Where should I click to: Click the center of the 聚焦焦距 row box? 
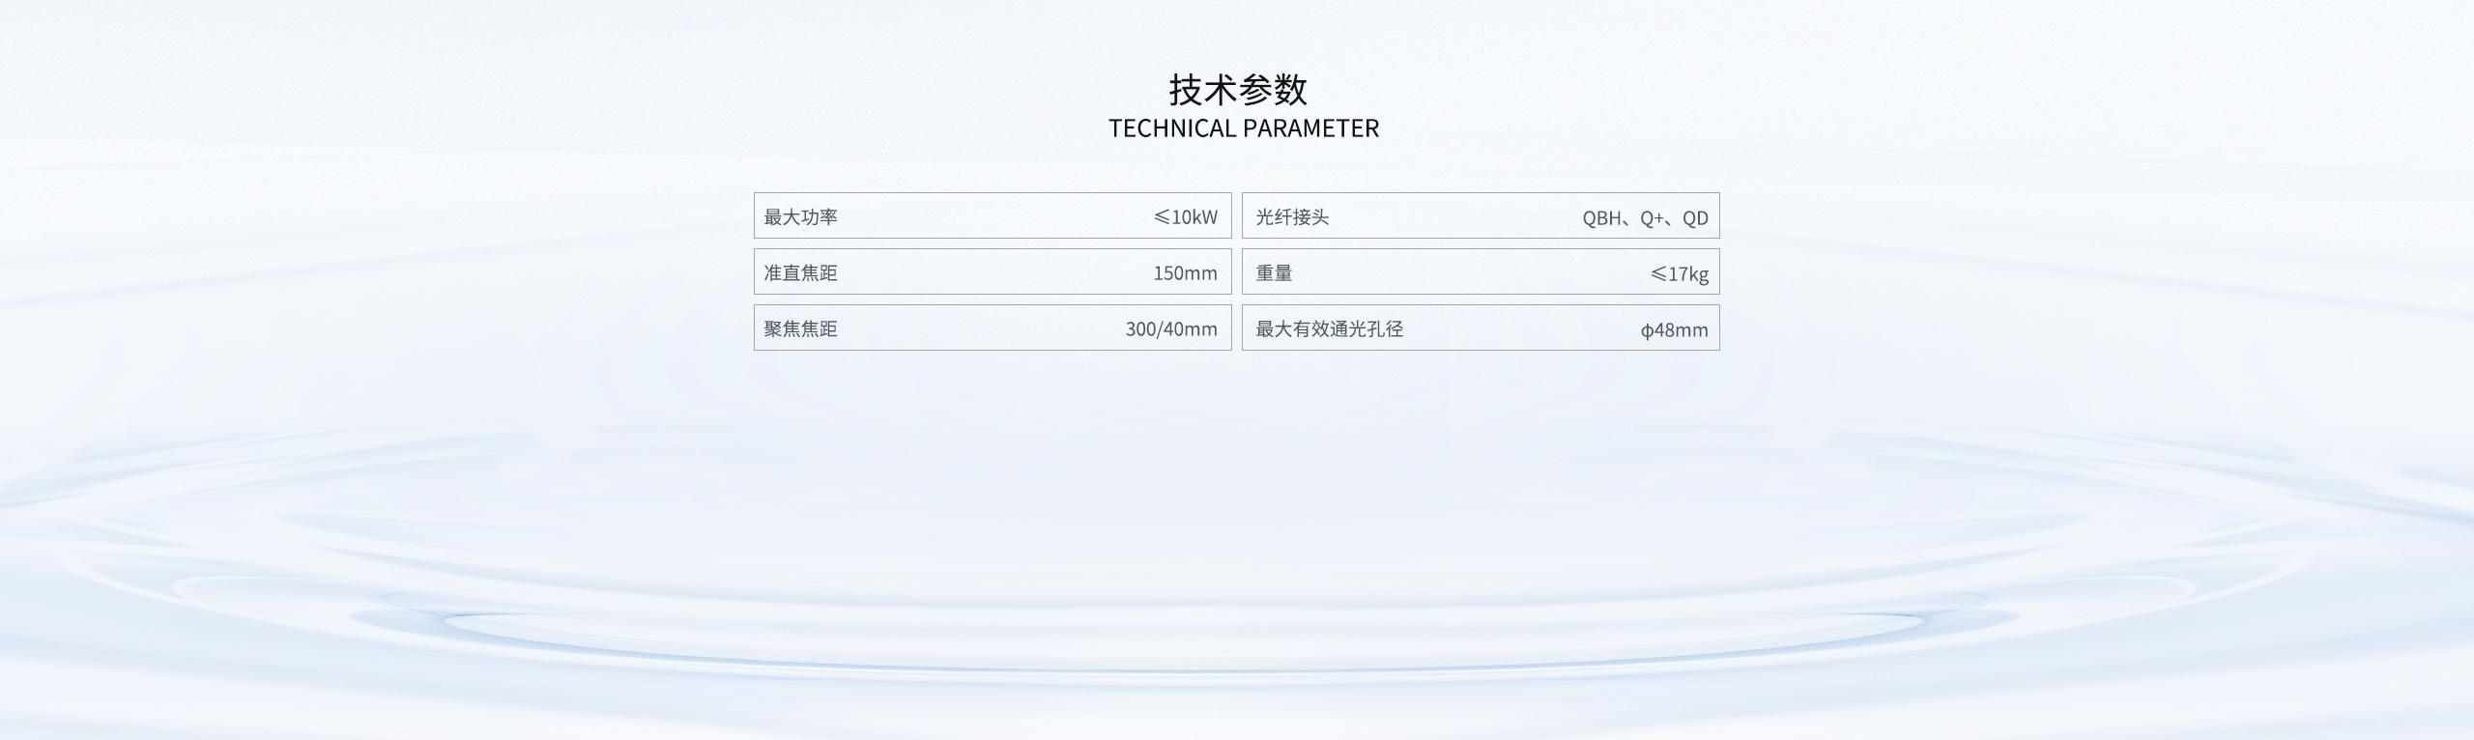[x=992, y=327]
